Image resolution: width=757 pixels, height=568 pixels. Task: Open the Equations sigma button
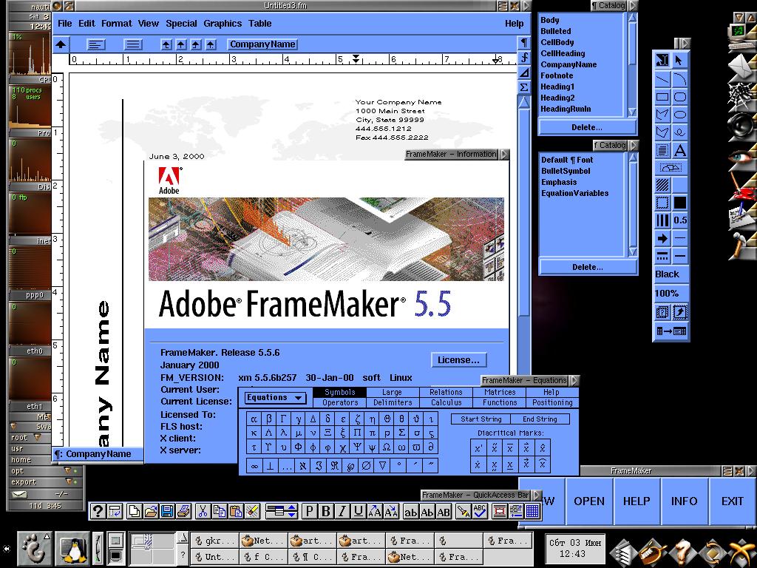pos(524,87)
